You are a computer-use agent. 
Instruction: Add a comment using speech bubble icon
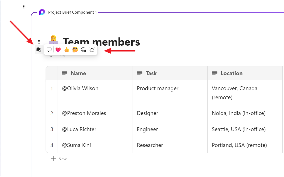49,50
